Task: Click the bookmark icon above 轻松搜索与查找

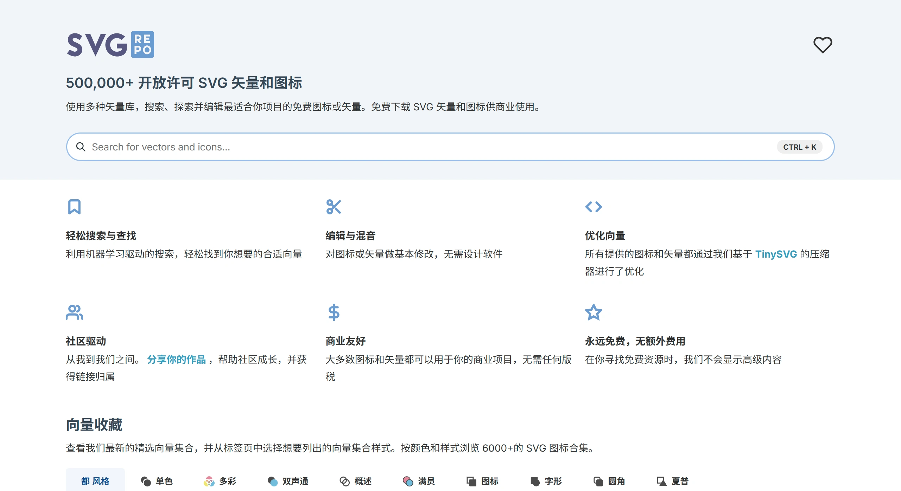Action: tap(74, 207)
